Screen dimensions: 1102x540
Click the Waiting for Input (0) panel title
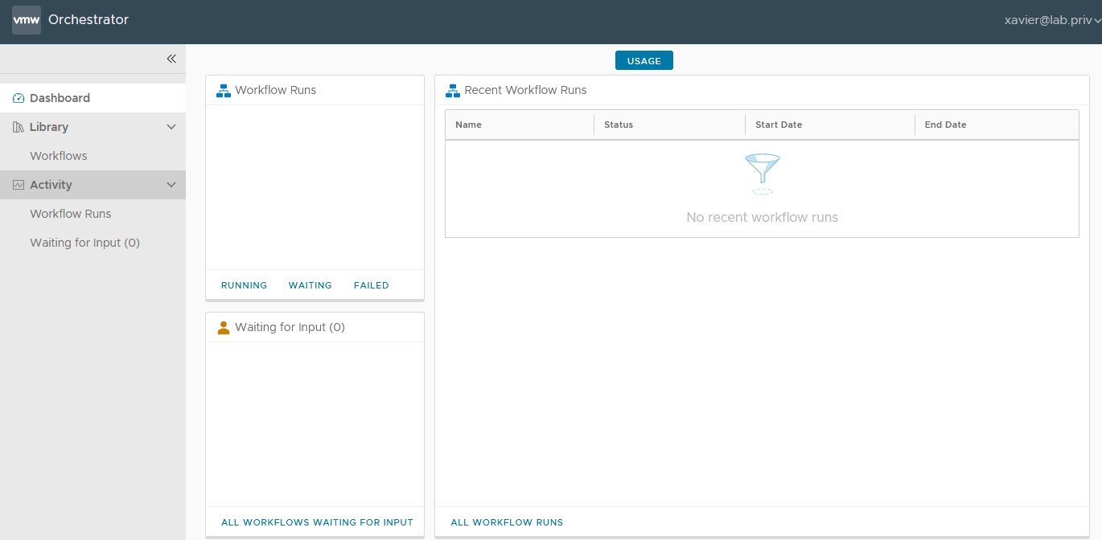[x=290, y=327]
